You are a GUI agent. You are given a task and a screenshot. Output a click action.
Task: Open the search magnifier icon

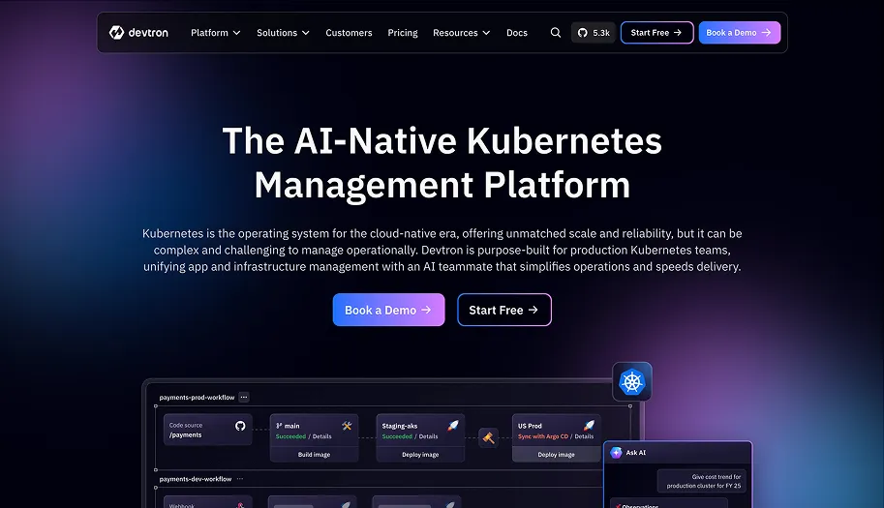[x=556, y=33]
